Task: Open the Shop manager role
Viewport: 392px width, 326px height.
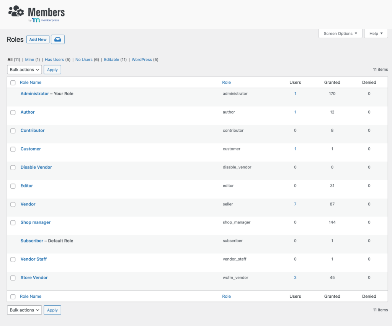Action: pos(36,222)
